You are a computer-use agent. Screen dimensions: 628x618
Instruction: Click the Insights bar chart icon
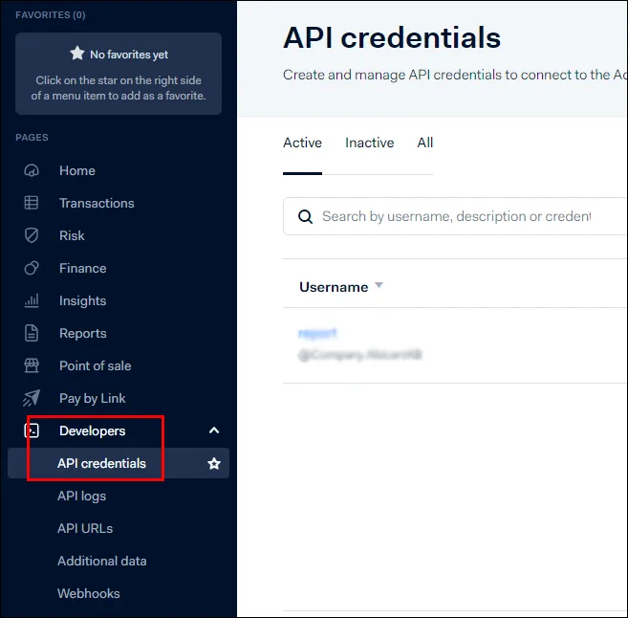tap(32, 300)
